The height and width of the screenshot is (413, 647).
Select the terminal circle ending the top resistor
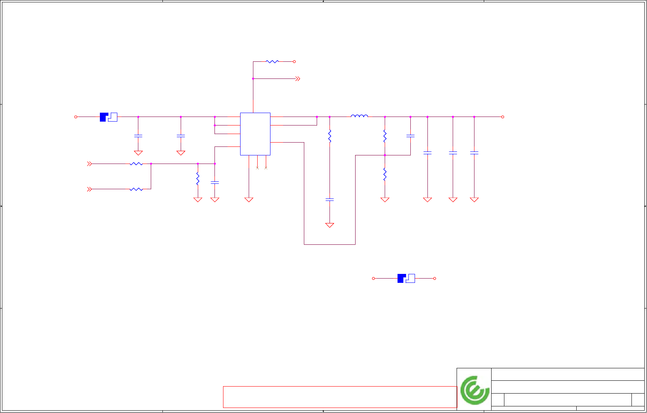[294, 61]
